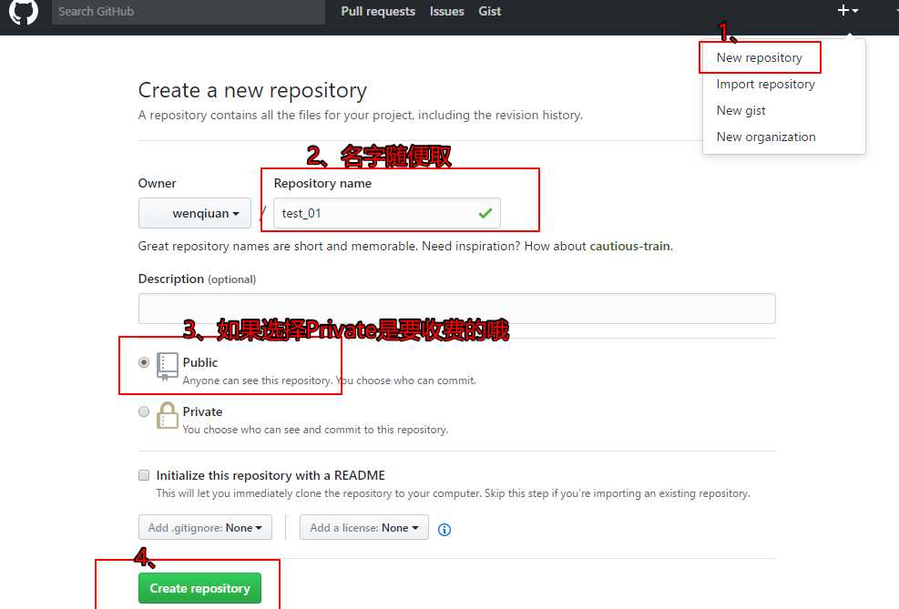Choose Import repository from the menu

(x=765, y=84)
